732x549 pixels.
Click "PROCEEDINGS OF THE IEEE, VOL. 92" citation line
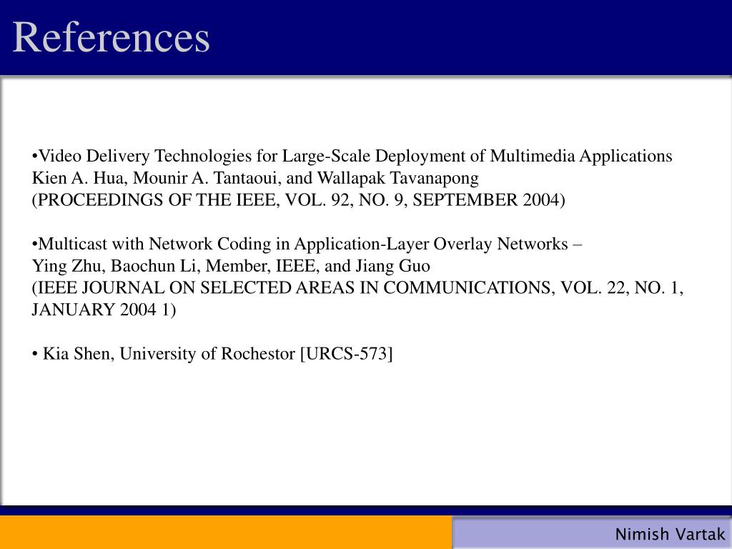coord(298,200)
